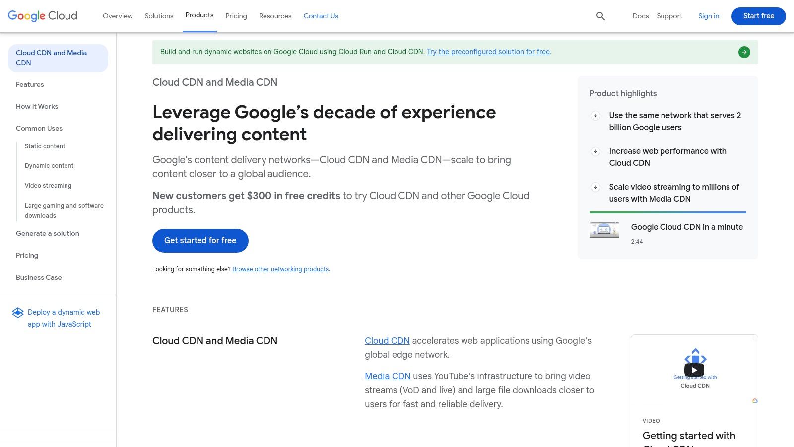Screen dimensions: 794x447
Task: Select Static content in the sidebar
Action: click(x=45, y=146)
